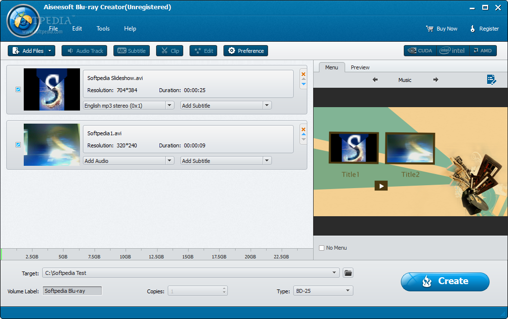
Task: Move Softpedia Slideshow.avi up
Action: click(x=303, y=79)
